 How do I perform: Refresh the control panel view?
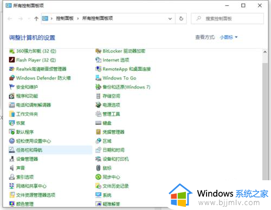point(181,18)
